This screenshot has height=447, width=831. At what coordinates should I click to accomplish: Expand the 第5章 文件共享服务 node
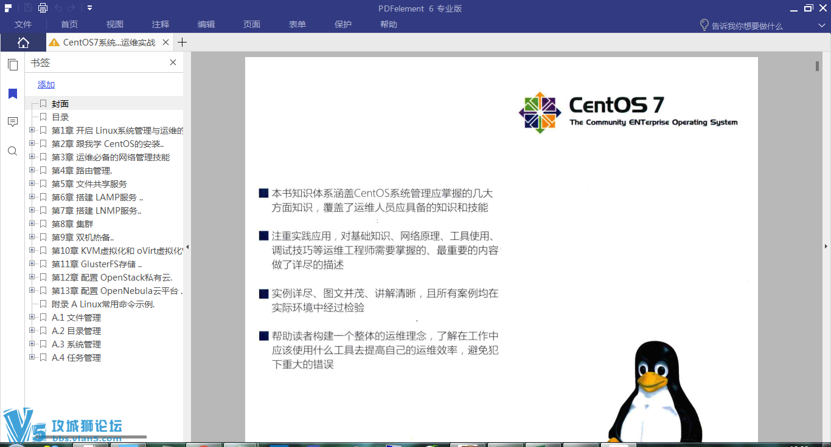click(32, 183)
